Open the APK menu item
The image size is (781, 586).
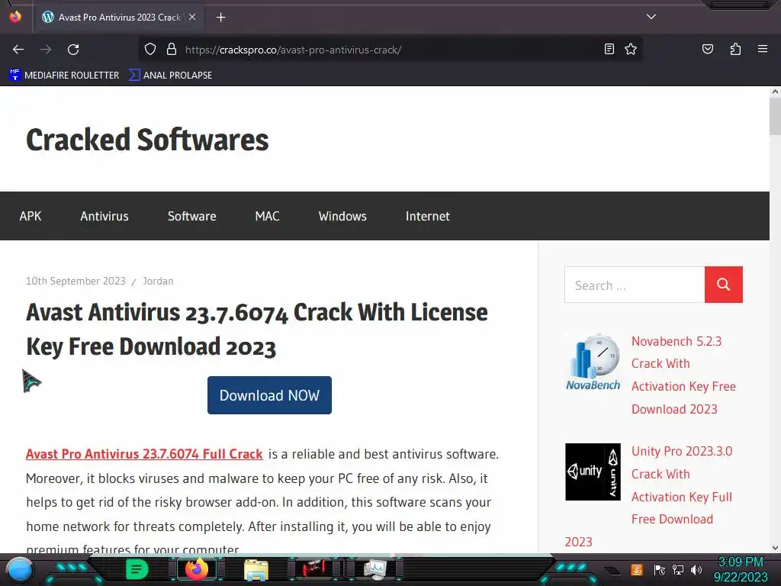coord(31,216)
